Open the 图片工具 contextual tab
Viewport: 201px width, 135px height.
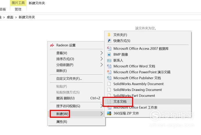pos(18,3)
